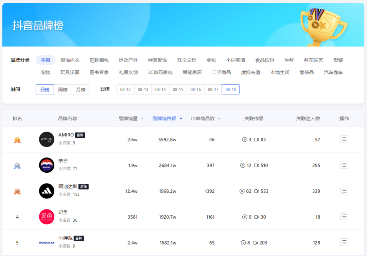Select date 08-15
Image resolution: width=367 pixels, height=256 pixels.
click(x=178, y=89)
